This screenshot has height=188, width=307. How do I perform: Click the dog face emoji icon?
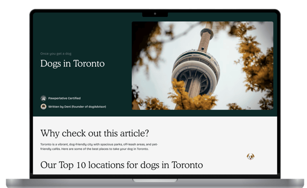tap(251, 156)
